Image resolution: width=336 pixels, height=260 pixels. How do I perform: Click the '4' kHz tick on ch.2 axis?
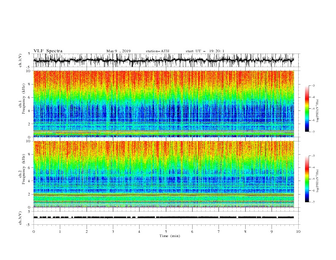(x=30, y=181)
